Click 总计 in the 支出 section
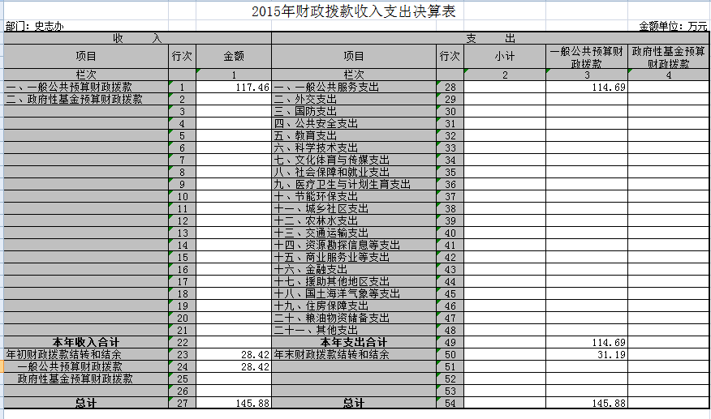 pos(354,403)
